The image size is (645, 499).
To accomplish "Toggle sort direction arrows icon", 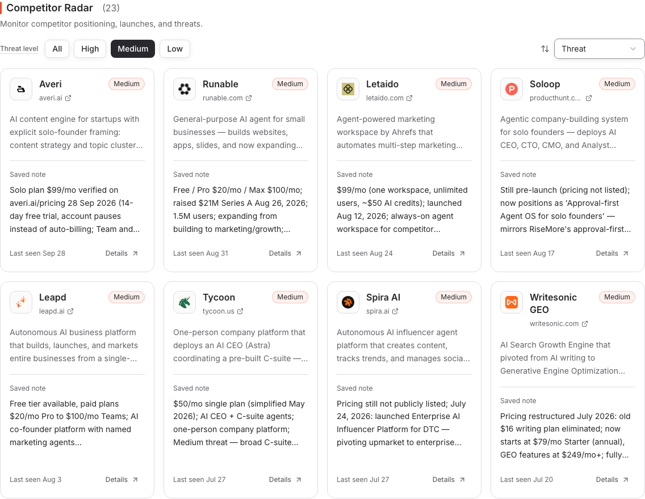I will pos(545,49).
